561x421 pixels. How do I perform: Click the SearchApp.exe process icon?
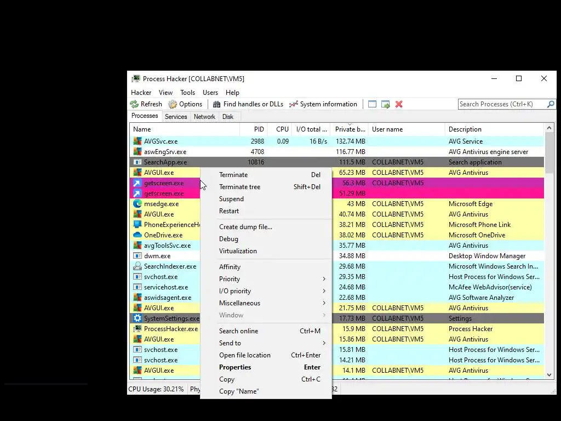tap(138, 162)
